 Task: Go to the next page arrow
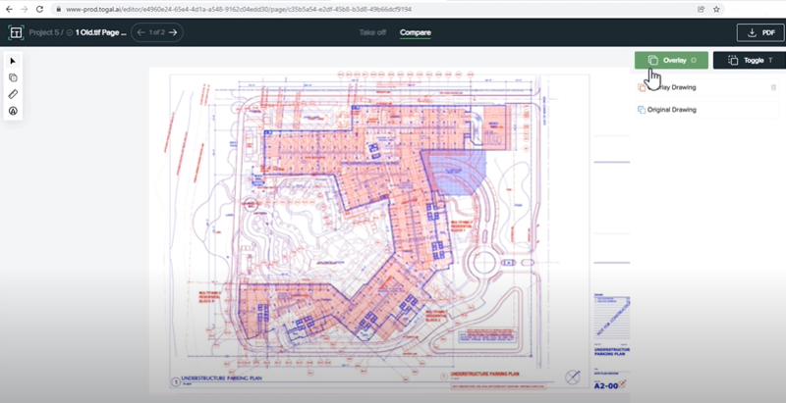(173, 32)
